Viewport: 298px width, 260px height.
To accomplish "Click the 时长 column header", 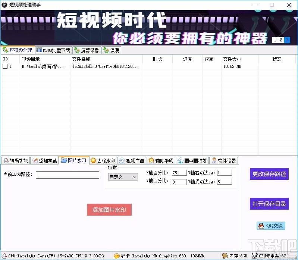I will (157, 59).
